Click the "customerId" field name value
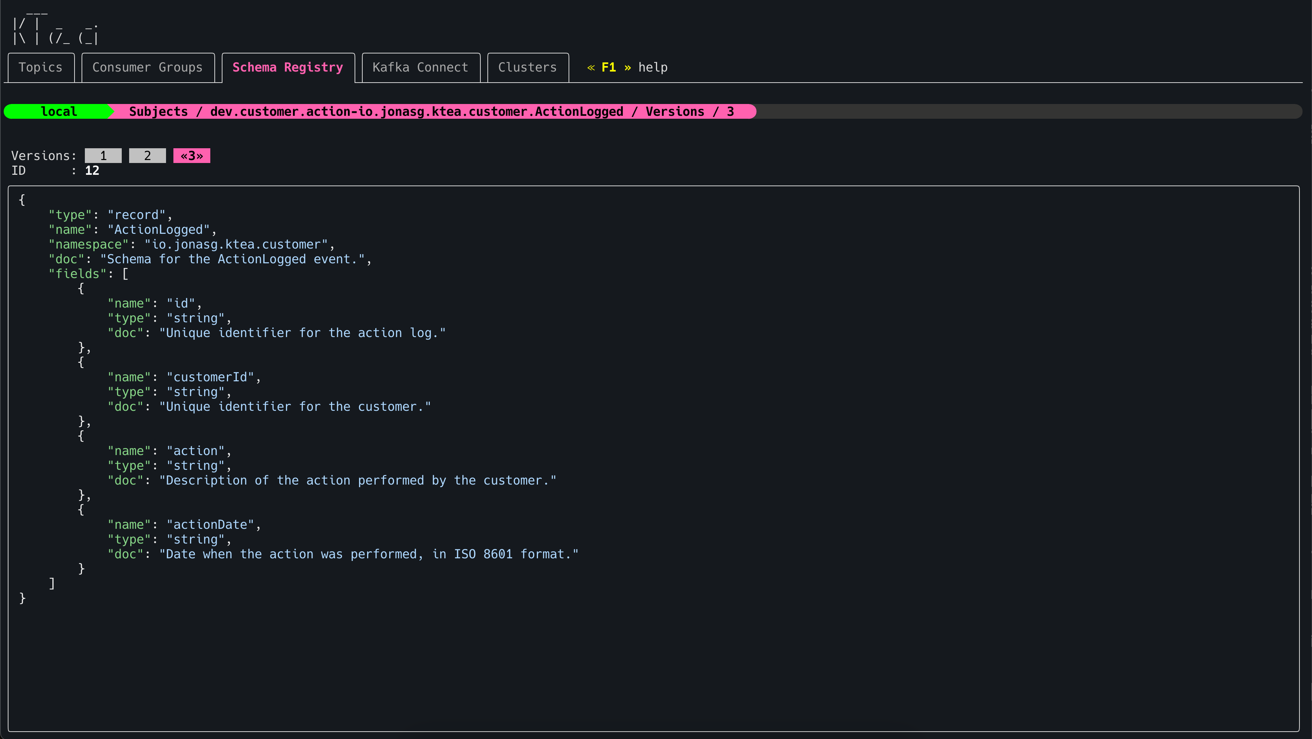Viewport: 1312px width, 739px height. (210, 377)
